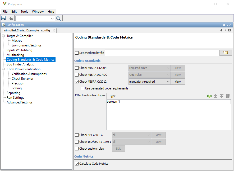Open the folder browser for checkers file
234x171 pixels.
pos(225,53)
